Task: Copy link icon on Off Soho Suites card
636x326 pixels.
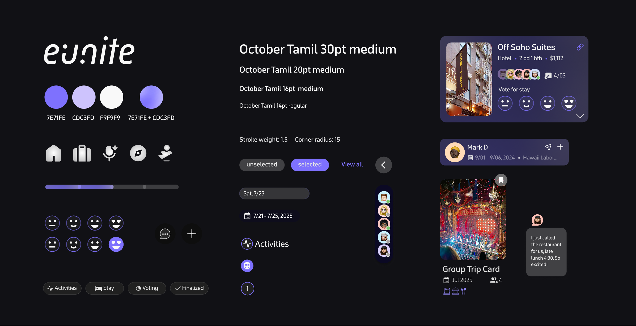Action: coord(580,47)
